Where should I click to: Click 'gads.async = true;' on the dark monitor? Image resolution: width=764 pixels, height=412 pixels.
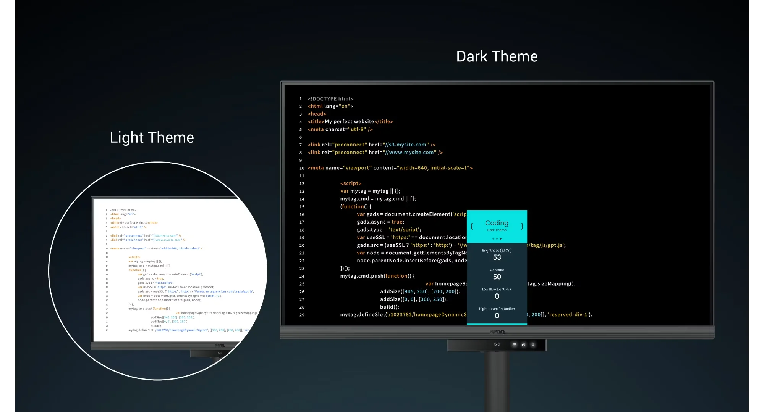point(380,222)
